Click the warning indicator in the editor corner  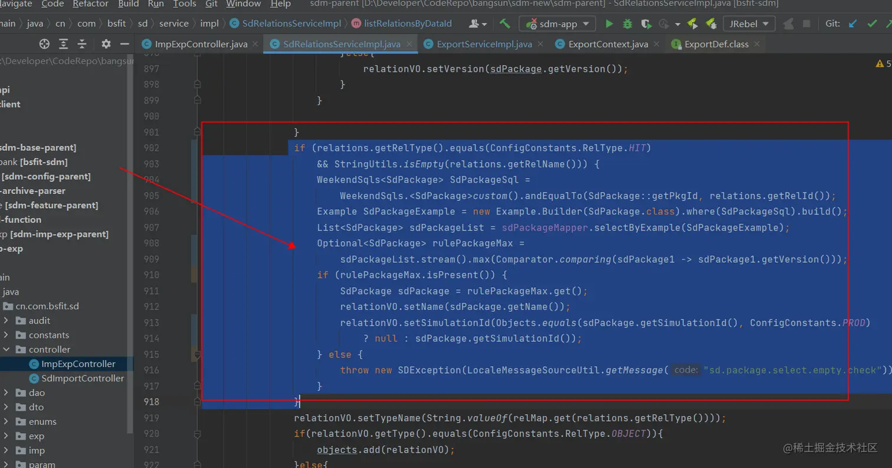coord(883,63)
